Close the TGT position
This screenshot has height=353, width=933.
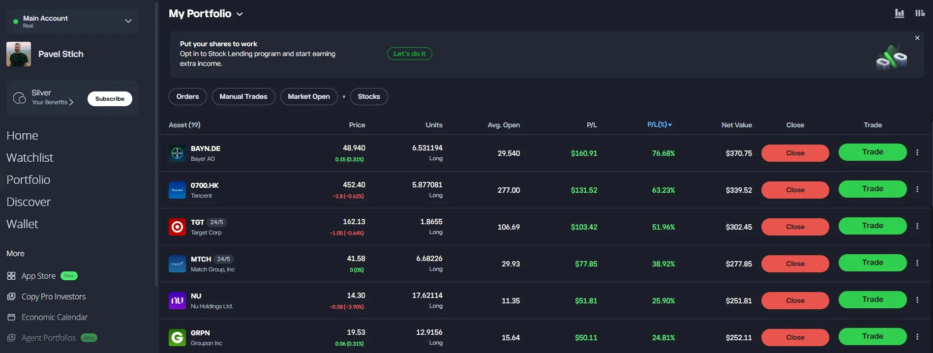click(x=795, y=227)
